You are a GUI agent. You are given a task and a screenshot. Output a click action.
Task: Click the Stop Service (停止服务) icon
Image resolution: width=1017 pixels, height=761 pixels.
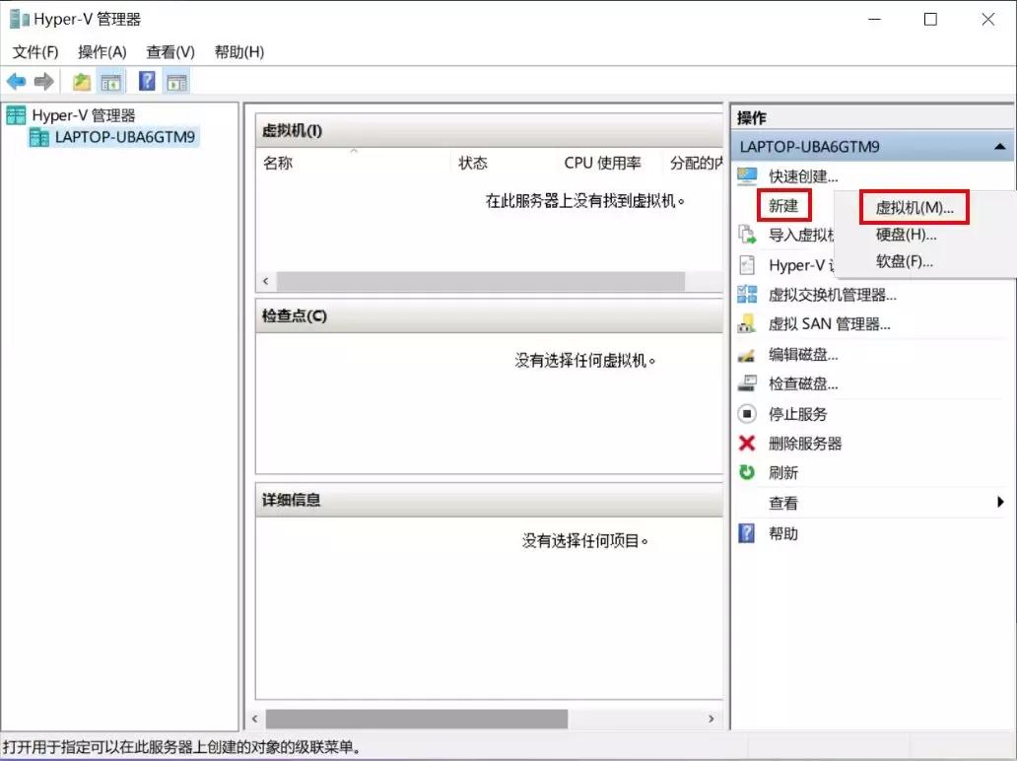pos(747,414)
